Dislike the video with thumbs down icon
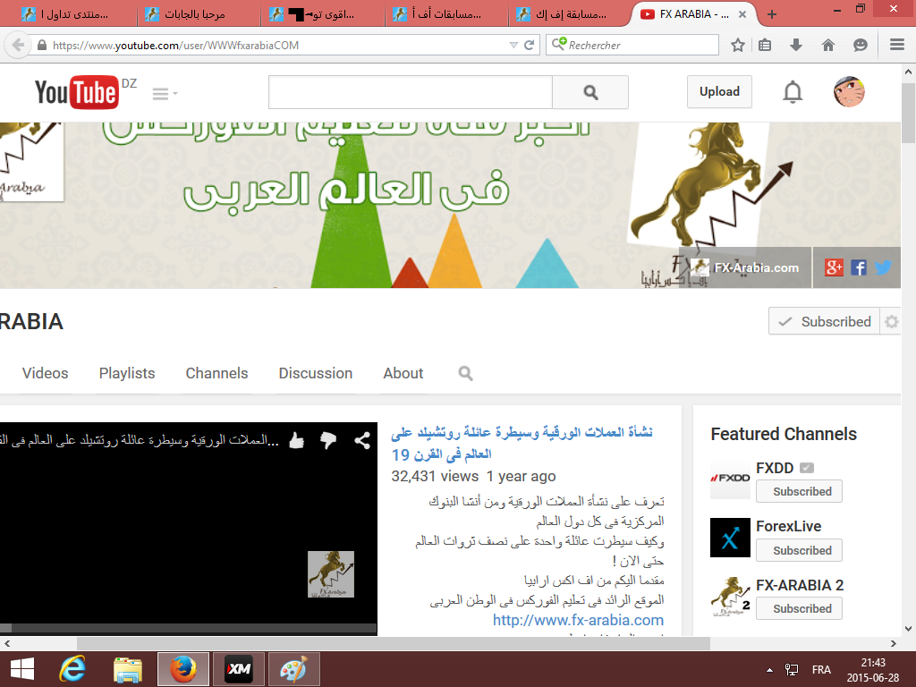Viewport: 916px width, 687px height. 328,440
